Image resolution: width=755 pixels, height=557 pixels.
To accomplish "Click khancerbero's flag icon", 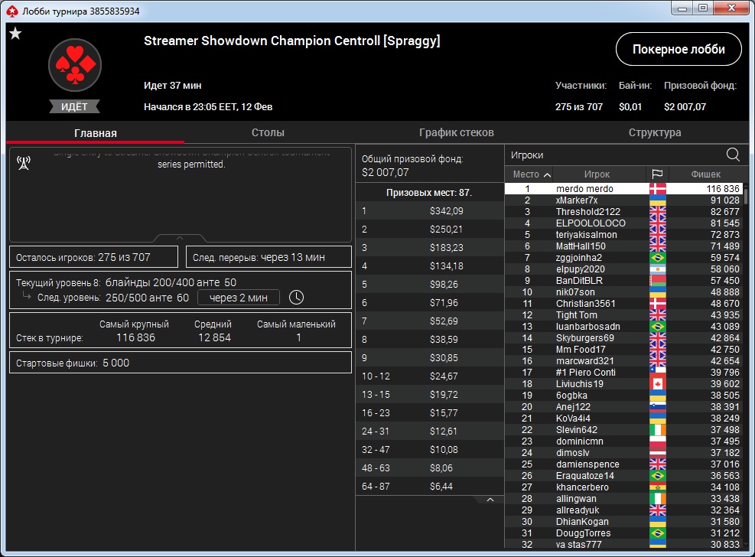I will pos(657,487).
